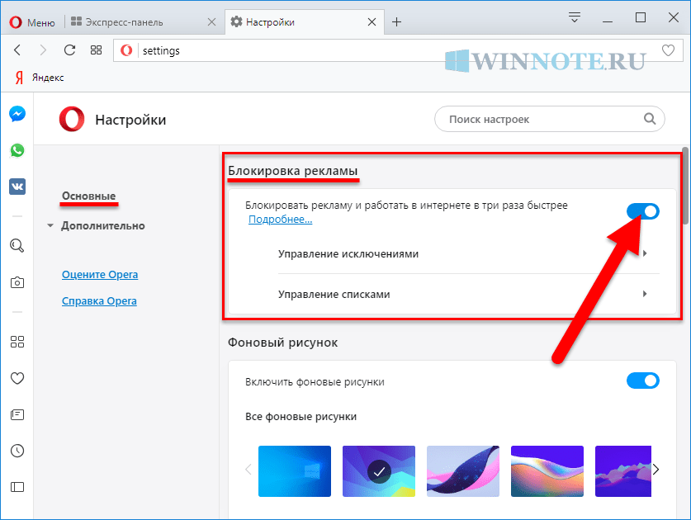691x520 pixels.
Task: Select the Windows blue wallpaper thumbnail
Action: [x=295, y=471]
